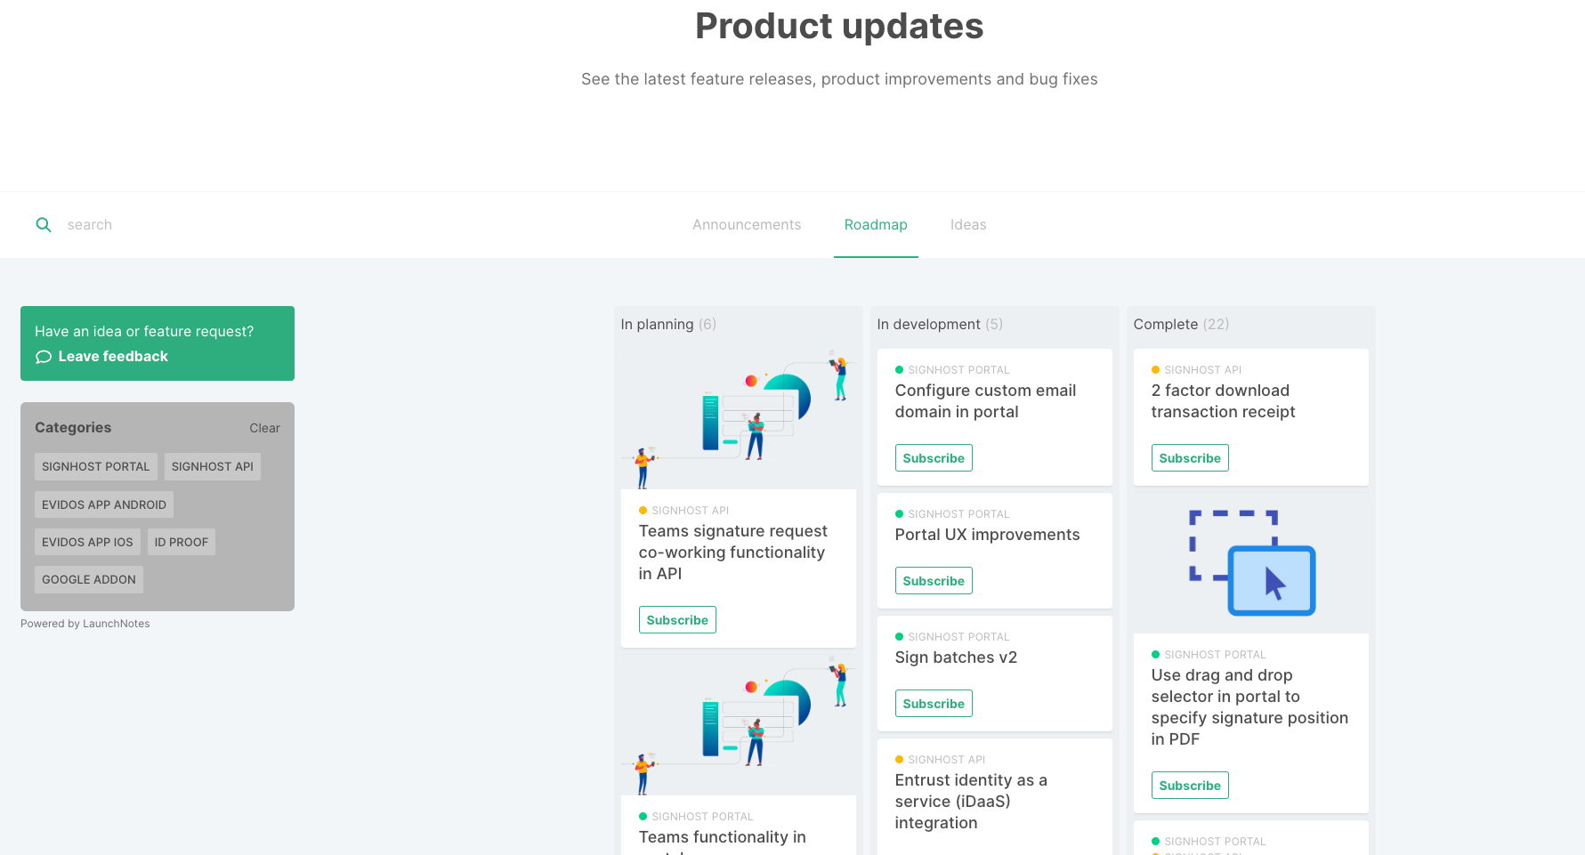Clear all category filters
The image size is (1585, 855).
coord(264,428)
